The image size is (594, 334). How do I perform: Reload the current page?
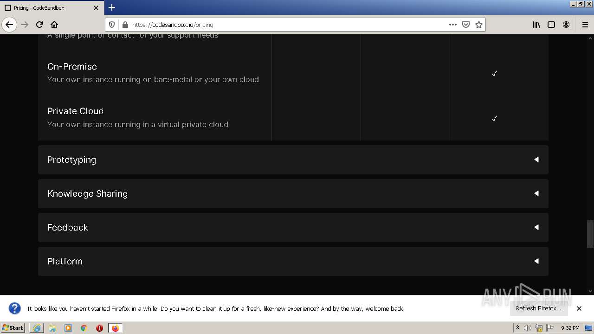coord(39,25)
